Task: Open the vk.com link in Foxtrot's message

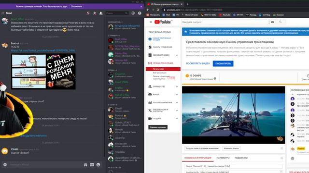Action: (43, 50)
